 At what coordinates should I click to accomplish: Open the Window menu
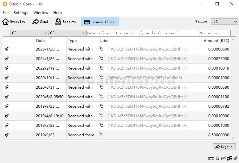pyautogui.click(x=41, y=13)
